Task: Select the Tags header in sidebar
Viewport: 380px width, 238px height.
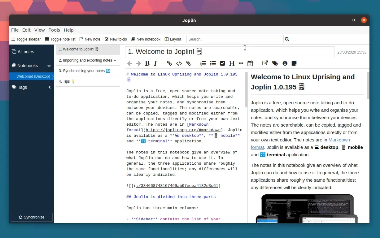Action: pyautogui.click(x=19, y=87)
